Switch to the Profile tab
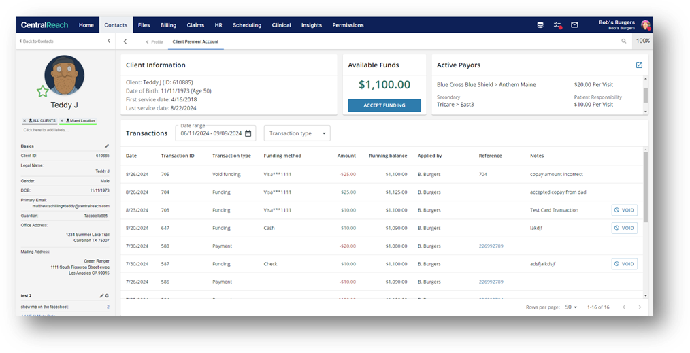Screen dimensions: 690x353 pyautogui.click(x=154, y=41)
